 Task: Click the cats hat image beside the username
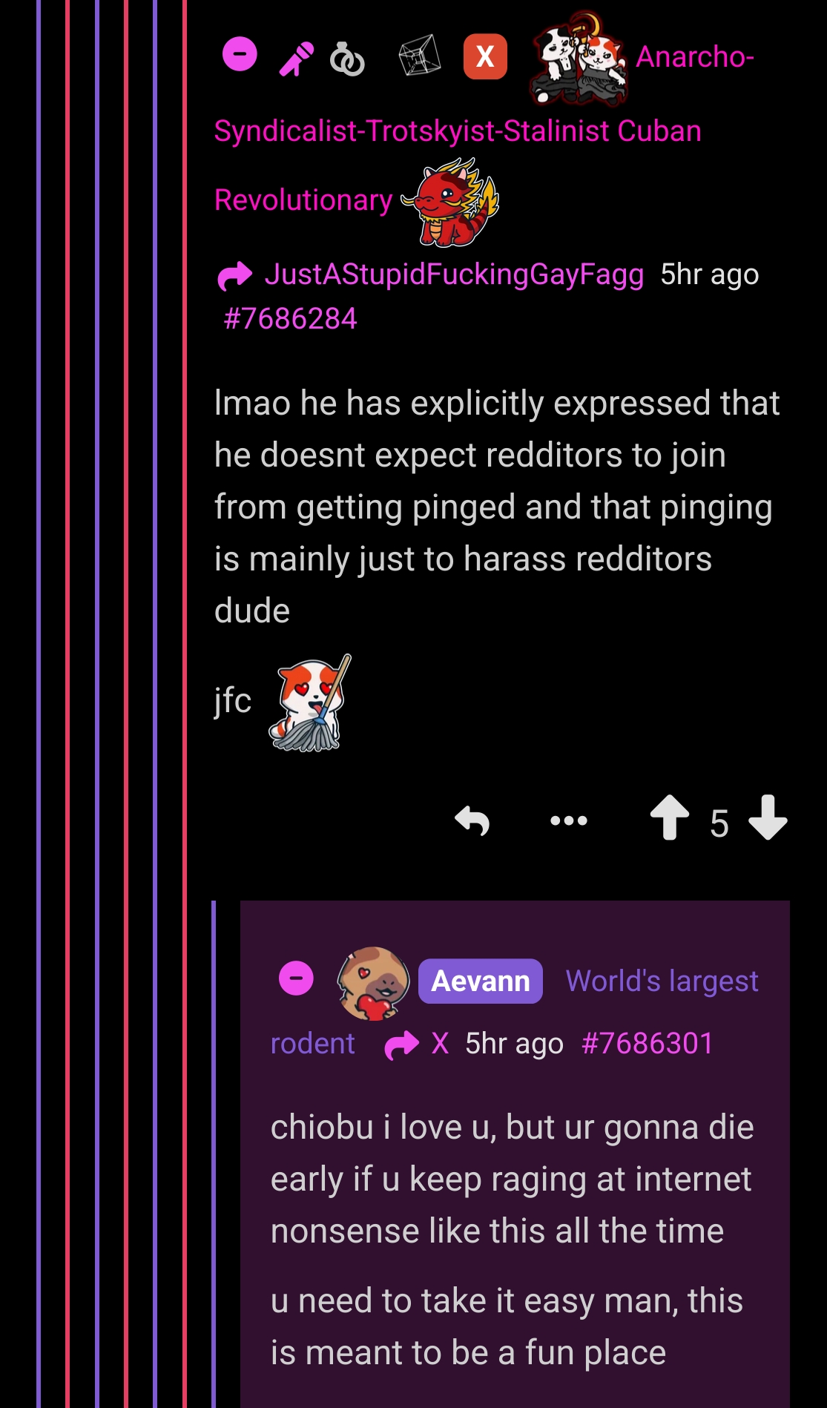tap(579, 58)
